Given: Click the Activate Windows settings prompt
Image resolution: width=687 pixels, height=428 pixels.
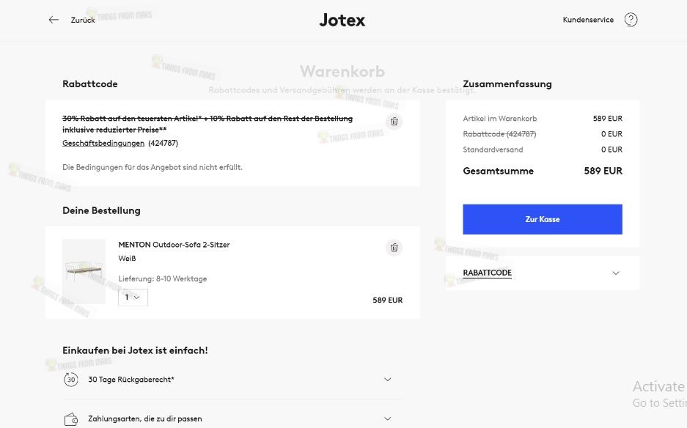Looking at the screenshot, I should [658, 386].
